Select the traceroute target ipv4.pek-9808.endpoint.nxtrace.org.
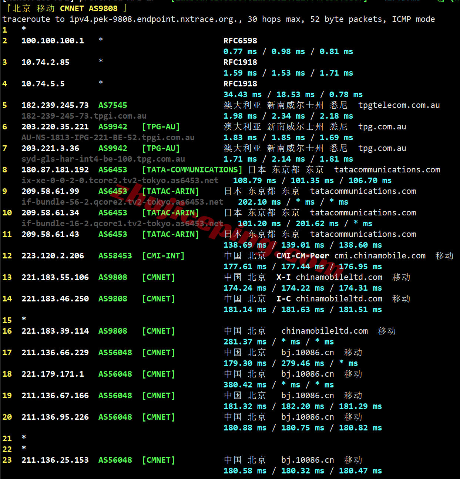This screenshot has width=460, height=479. [154, 19]
